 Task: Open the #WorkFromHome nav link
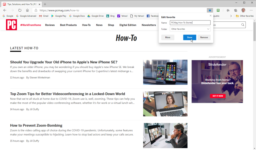pyautogui.click(x=31, y=25)
